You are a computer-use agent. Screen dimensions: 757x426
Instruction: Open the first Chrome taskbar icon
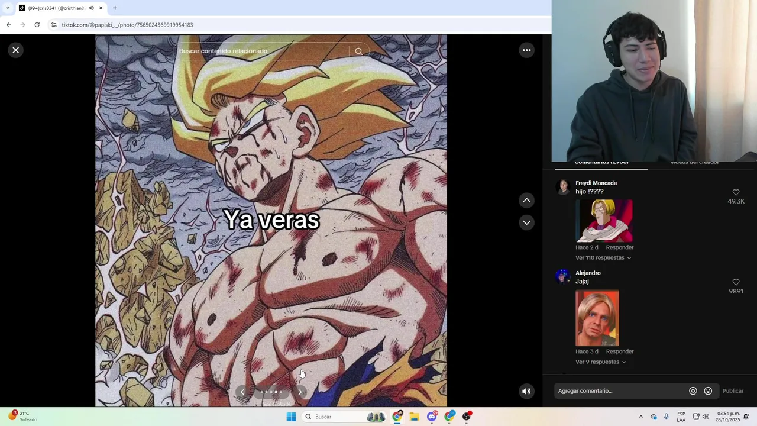pos(397,417)
